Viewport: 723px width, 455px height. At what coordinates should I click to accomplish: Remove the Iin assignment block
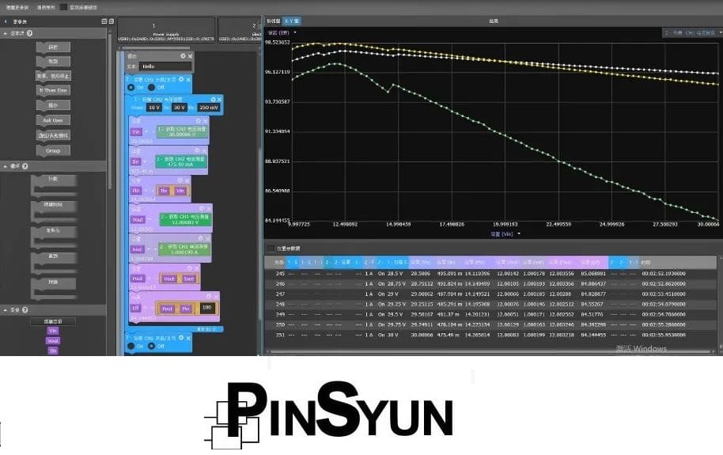tap(204, 150)
